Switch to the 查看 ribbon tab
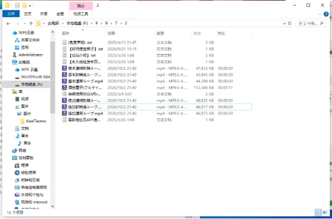This screenshot has width=332, height=219. click(x=60, y=14)
